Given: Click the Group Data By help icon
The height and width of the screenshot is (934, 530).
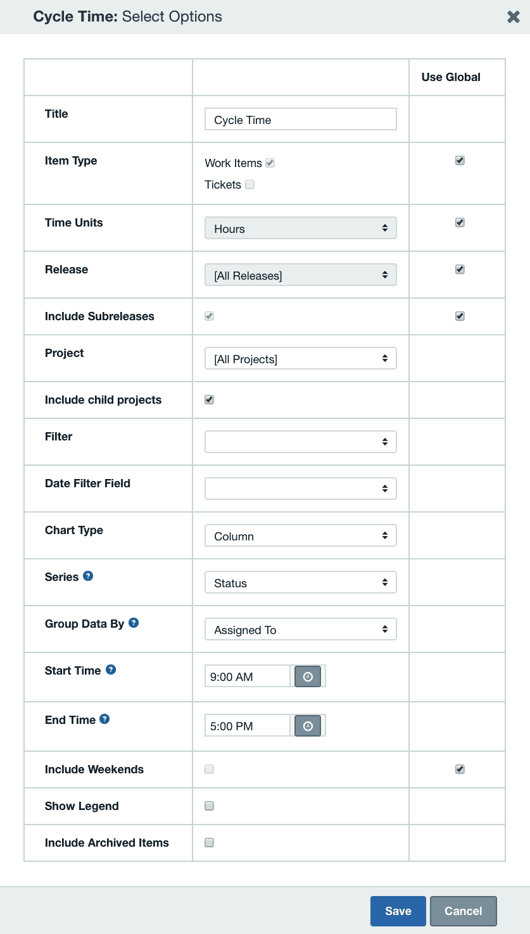Looking at the screenshot, I should pos(134,623).
